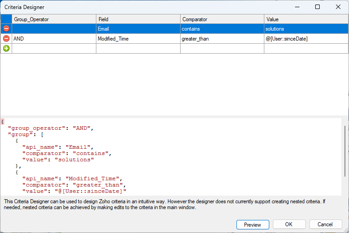This screenshot has height=233, width=349.
Task: Cancel the Criteria Designer dialog
Action: 326,224
